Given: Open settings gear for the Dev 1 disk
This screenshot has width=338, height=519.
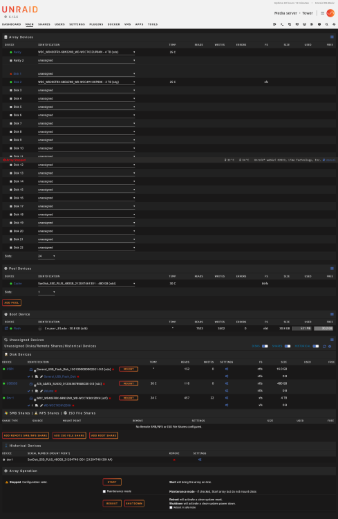Looking at the screenshot, I should tap(227, 398).
